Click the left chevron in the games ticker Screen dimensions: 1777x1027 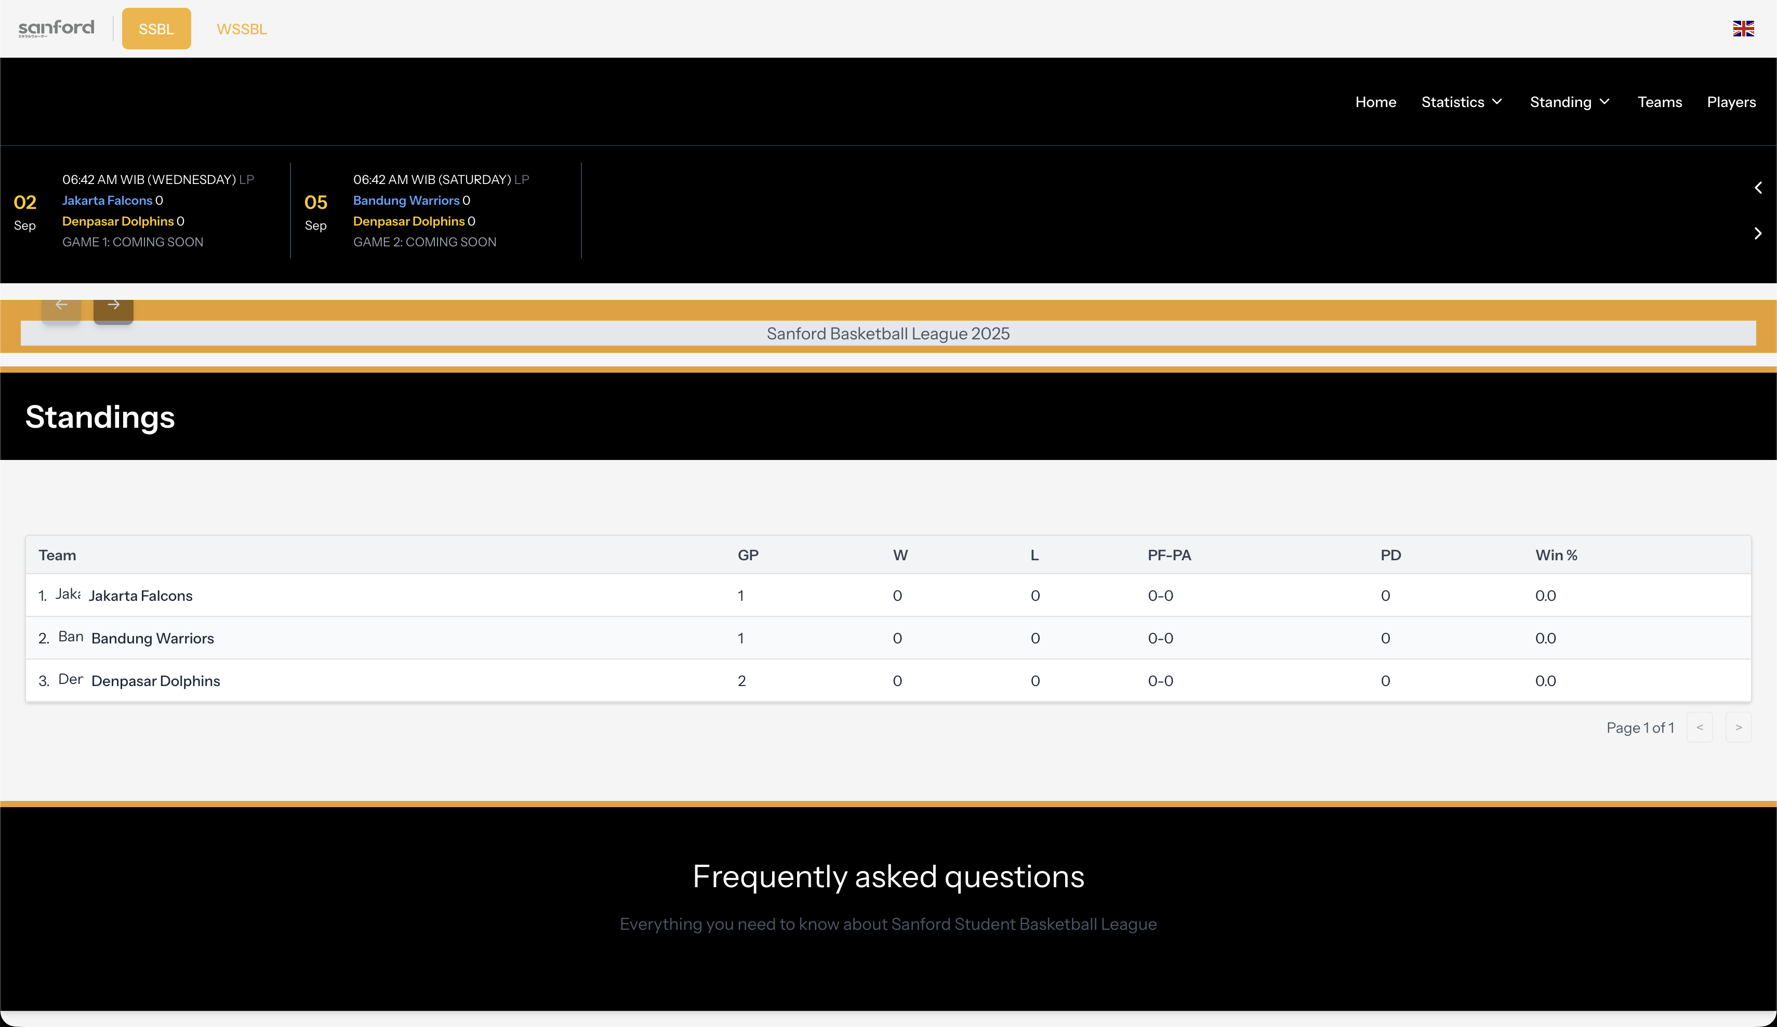pyautogui.click(x=1758, y=188)
